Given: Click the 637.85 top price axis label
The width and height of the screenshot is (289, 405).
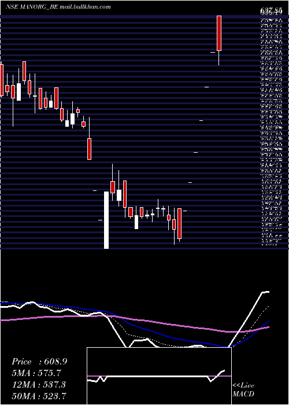Looking at the screenshot, I should tap(271, 10).
